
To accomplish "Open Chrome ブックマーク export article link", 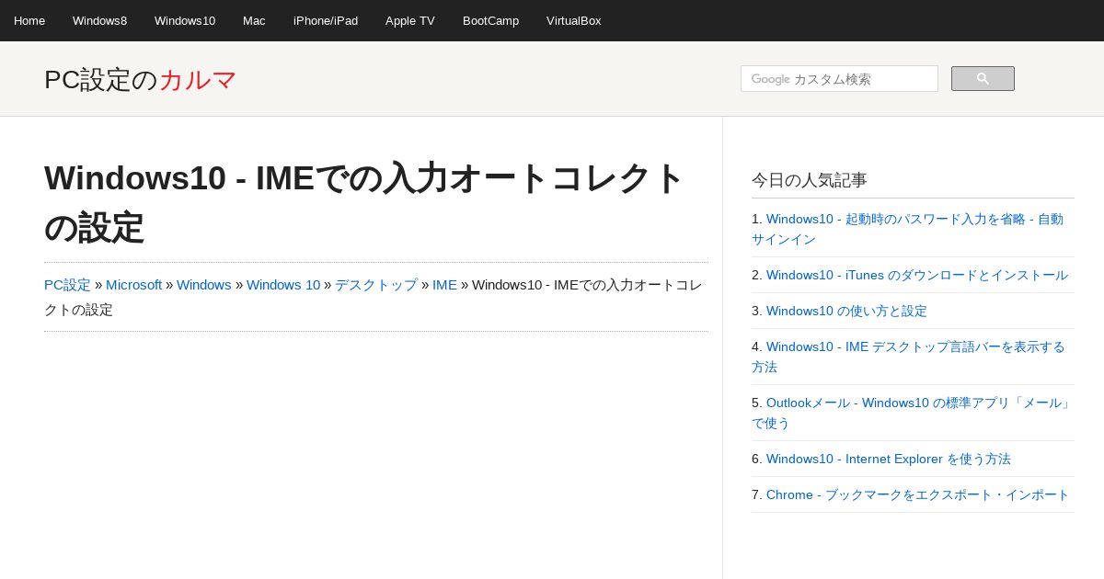I will coord(918,494).
